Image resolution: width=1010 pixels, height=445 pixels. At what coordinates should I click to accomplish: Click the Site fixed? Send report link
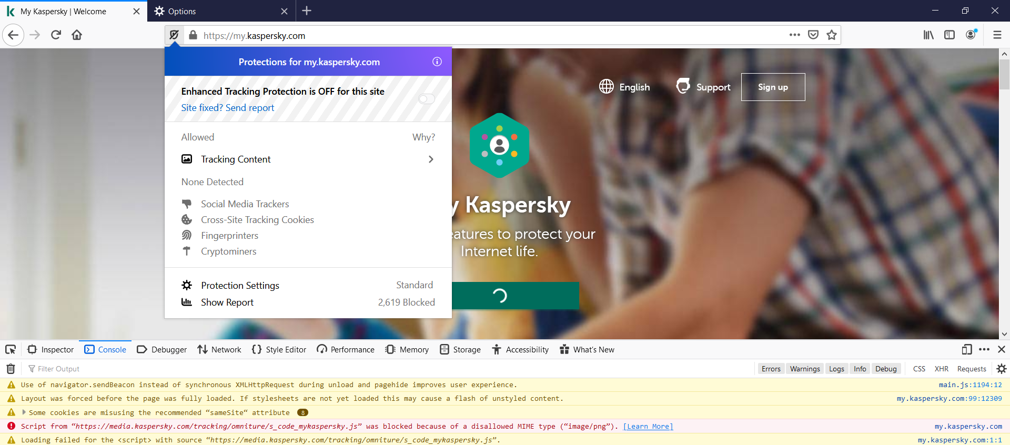[228, 108]
